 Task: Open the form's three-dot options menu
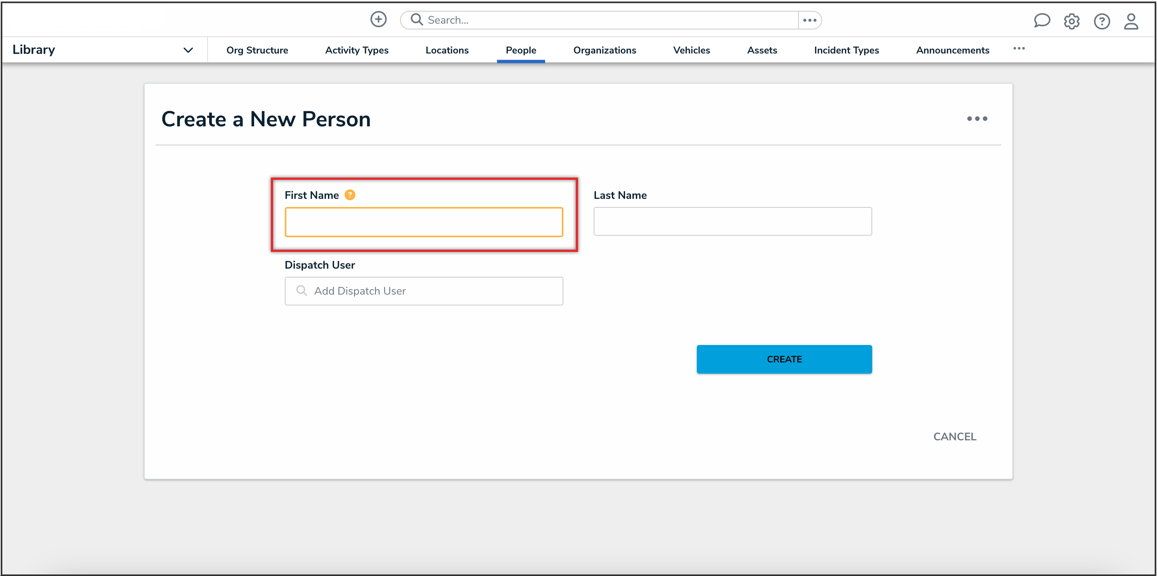pyautogui.click(x=977, y=119)
